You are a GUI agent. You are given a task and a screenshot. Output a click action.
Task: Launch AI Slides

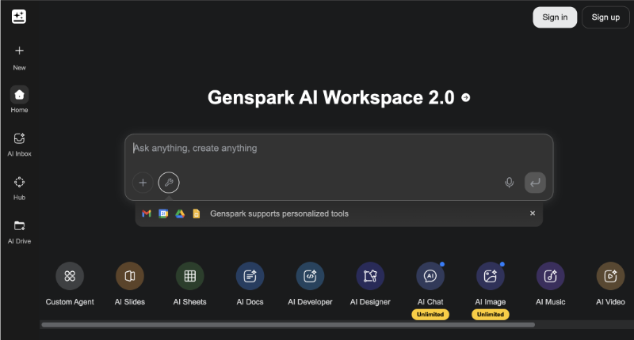130,284
